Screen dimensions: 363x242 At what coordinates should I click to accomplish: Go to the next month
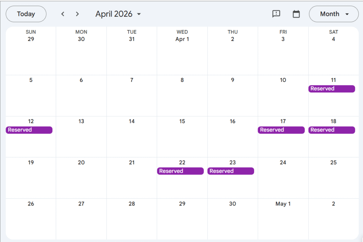coord(77,14)
